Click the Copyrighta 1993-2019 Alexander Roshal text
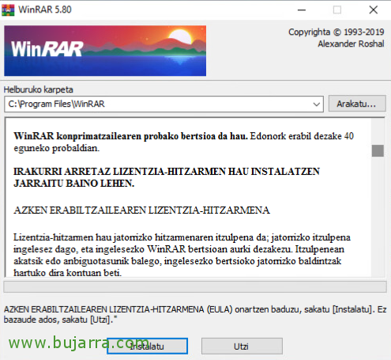 [x=336, y=38]
